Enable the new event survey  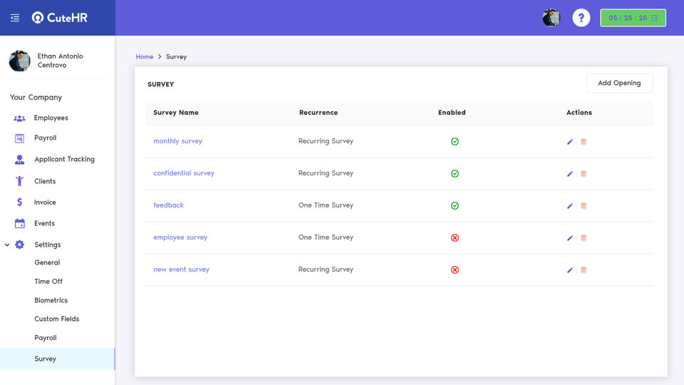coord(455,270)
